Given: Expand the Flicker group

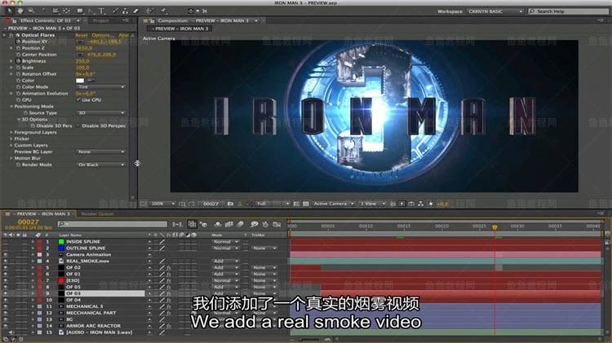Looking at the screenshot, I should [11, 139].
